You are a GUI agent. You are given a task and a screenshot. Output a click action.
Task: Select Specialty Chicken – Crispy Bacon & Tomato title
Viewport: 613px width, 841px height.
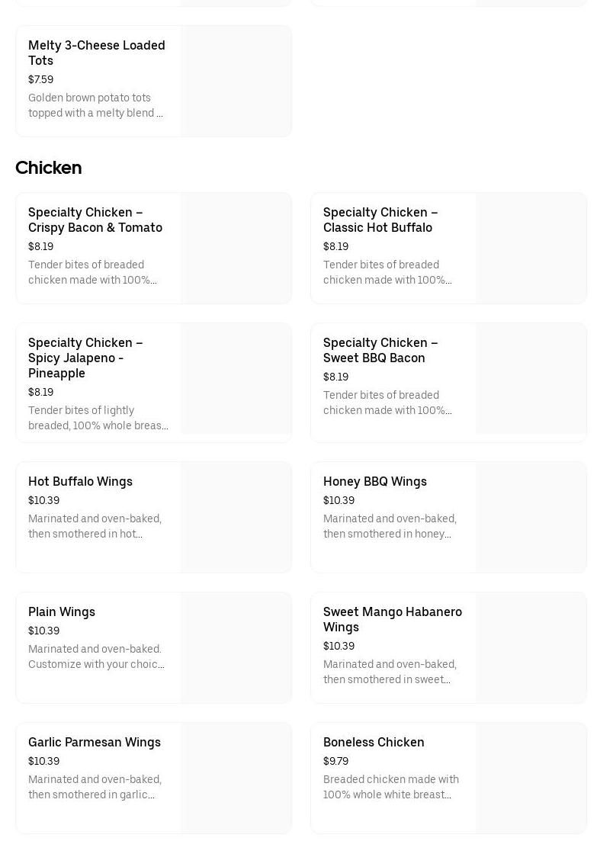(95, 220)
